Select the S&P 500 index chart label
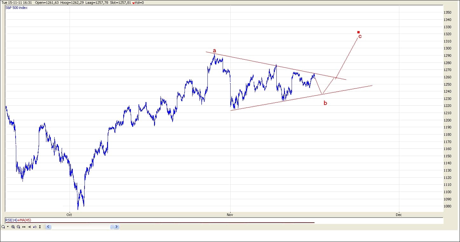 (x=17, y=8)
